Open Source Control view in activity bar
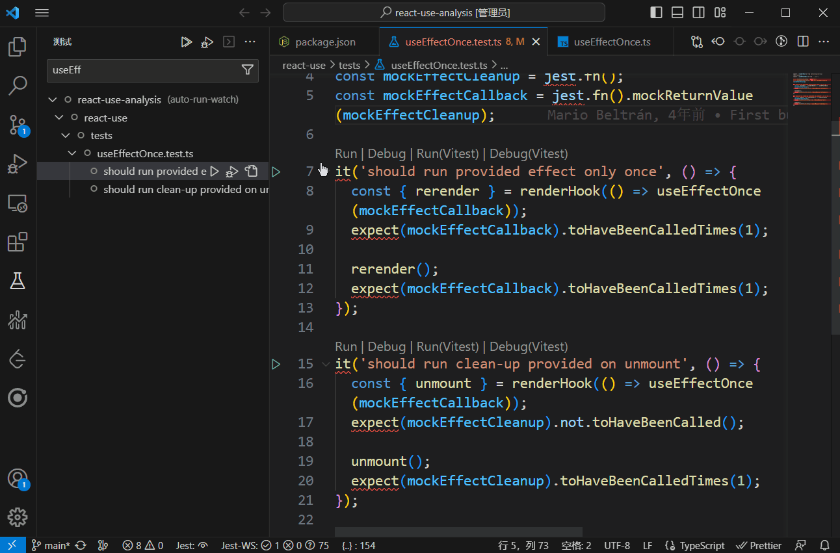Image resolution: width=840 pixels, height=553 pixels. (18, 124)
